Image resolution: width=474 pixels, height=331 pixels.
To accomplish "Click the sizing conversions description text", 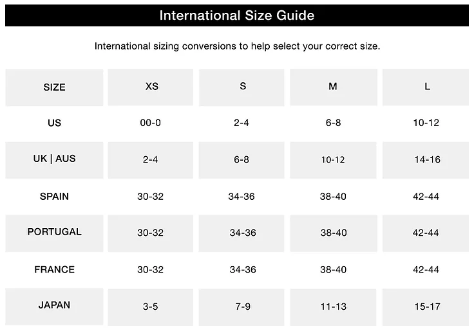I will click(237, 46).
